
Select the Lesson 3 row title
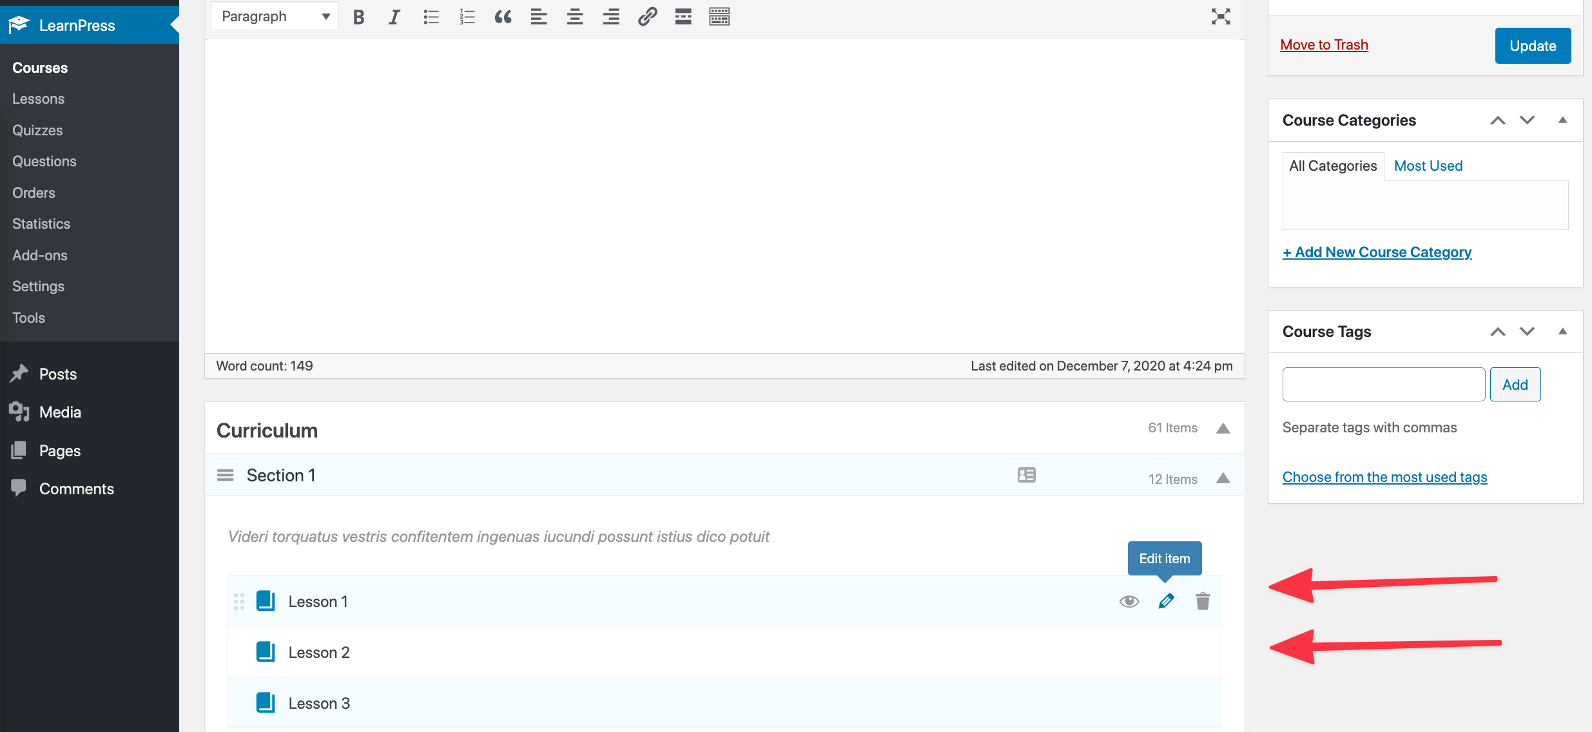[x=319, y=703]
